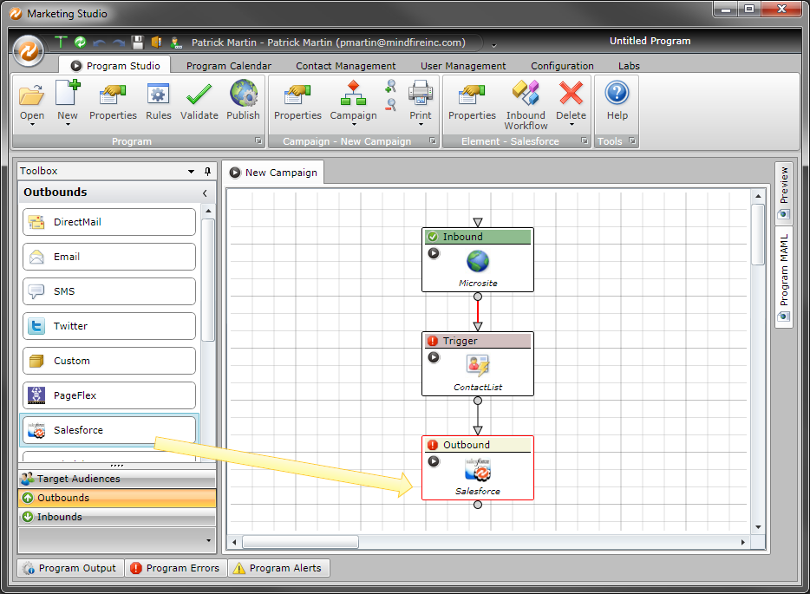Open the Element - Salesforce group launcher

tap(585, 140)
